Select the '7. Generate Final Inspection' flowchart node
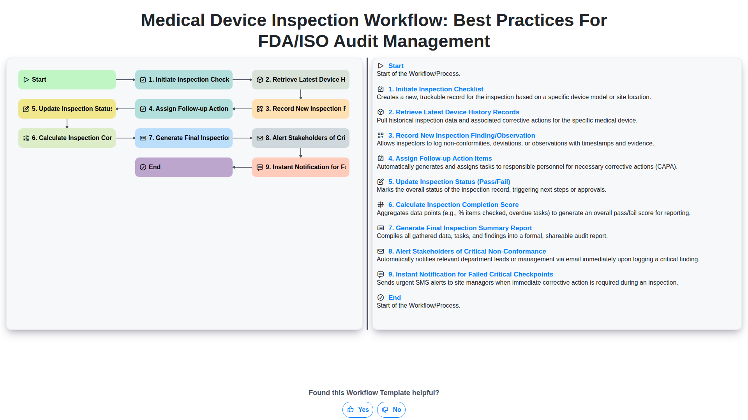This screenshot has height=420, width=748. (184, 138)
